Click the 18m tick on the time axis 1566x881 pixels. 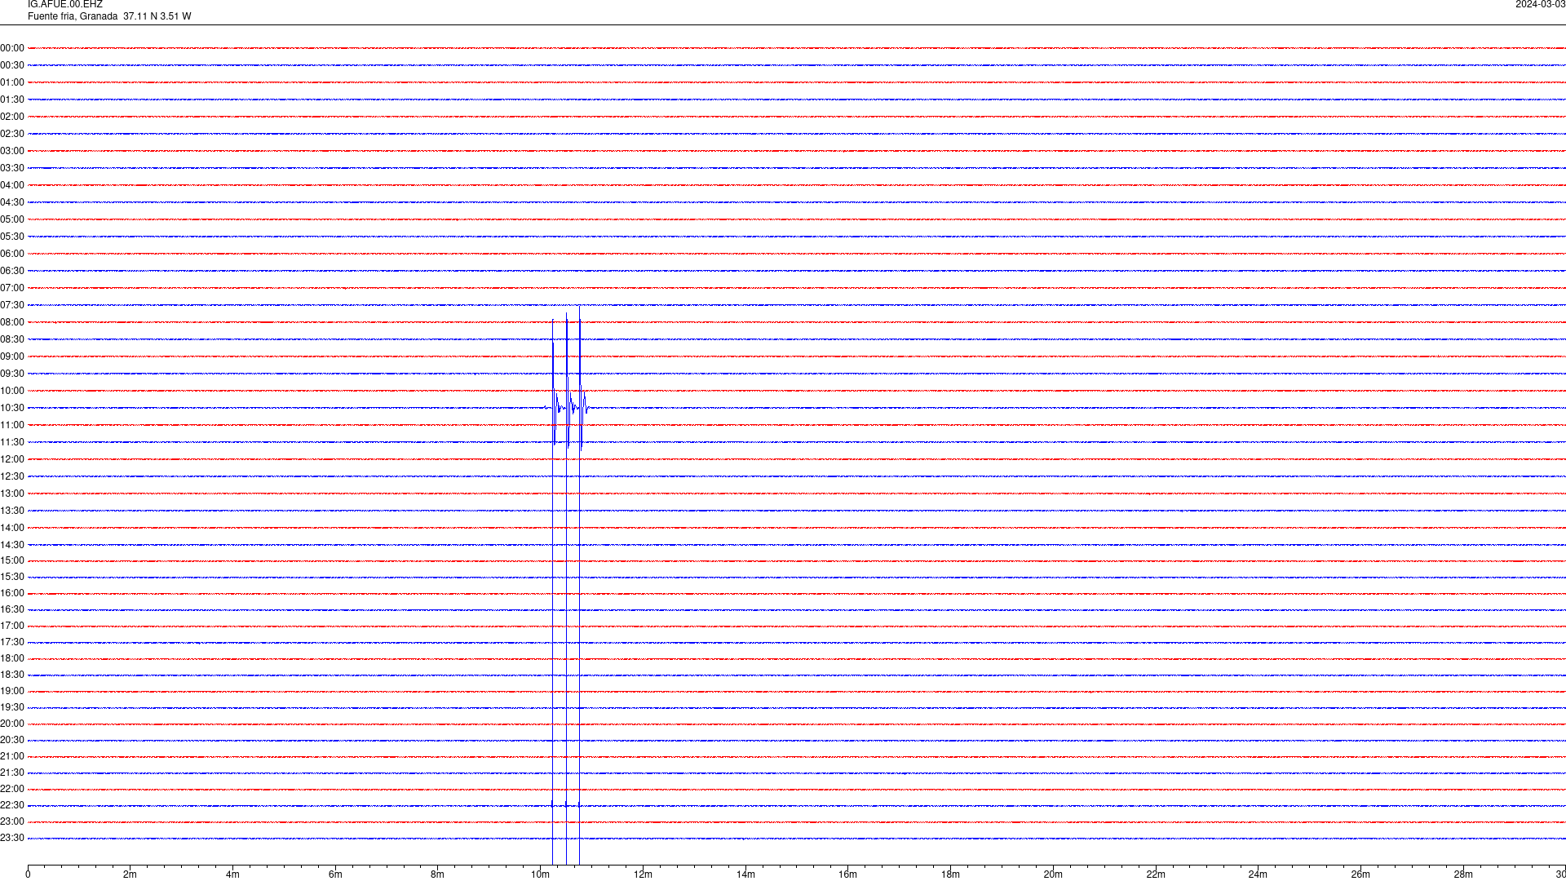pyautogui.click(x=950, y=874)
